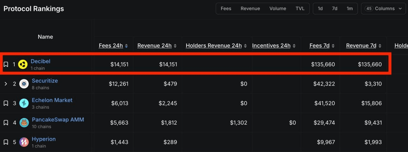
Task: Click Hyperion's $1,443 fees value
Action: [x=120, y=142]
